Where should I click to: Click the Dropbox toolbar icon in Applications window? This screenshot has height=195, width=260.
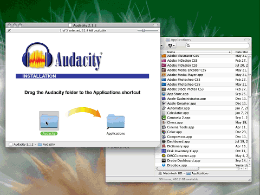[x=171, y=45]
